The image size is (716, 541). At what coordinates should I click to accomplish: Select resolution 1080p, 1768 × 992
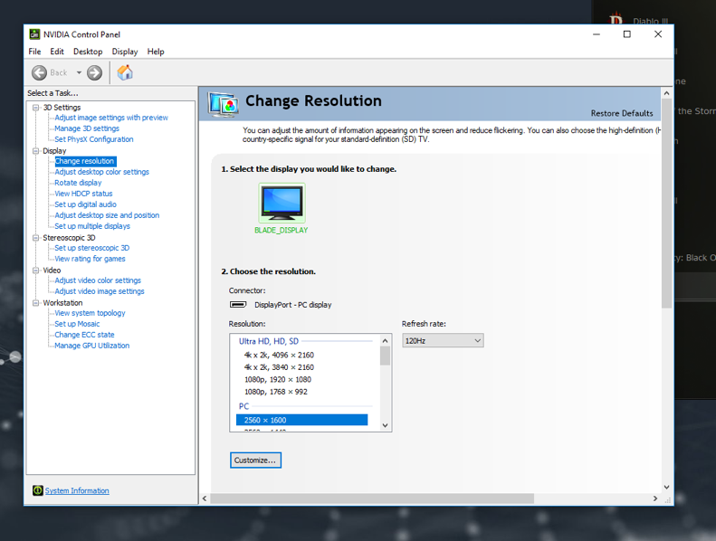276,392
